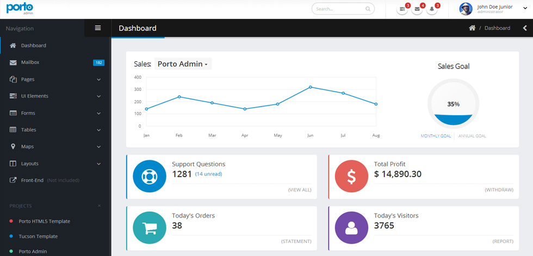Select the Maps menu item

point(55,147)
